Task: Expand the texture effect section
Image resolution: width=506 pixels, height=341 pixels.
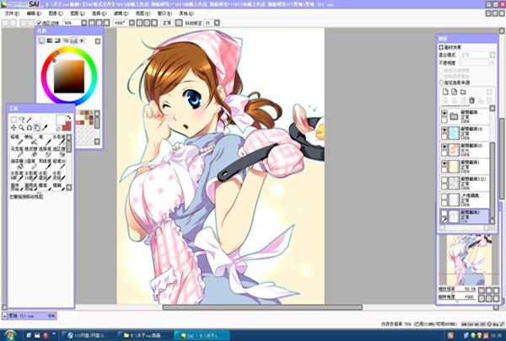Action: tap(441, 46)
